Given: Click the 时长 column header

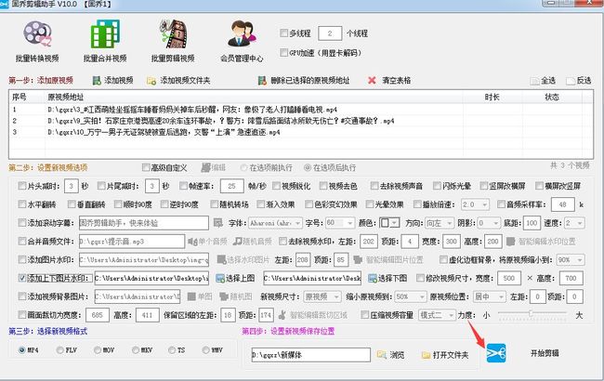Looking at the screenshot, I should [x=492, y=97].
